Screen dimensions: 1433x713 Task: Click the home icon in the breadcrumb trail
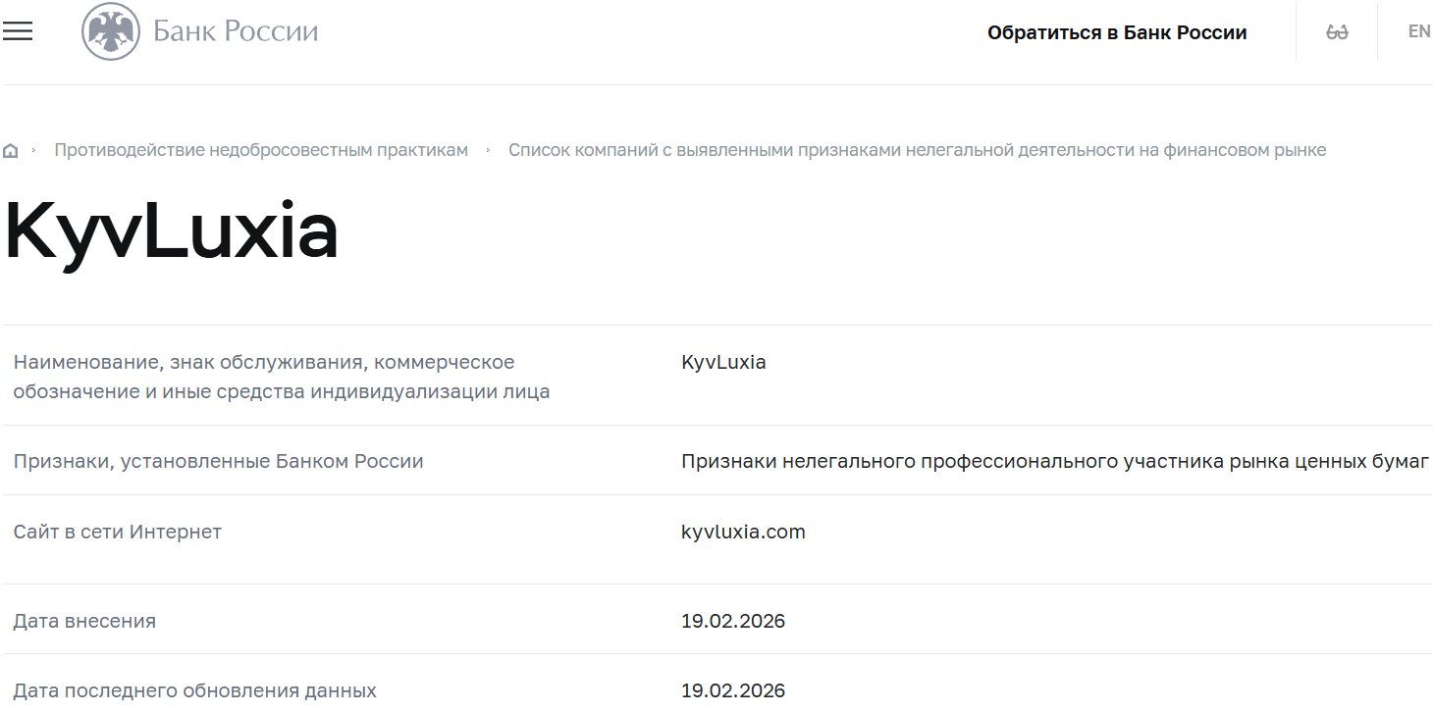[11, 149]
